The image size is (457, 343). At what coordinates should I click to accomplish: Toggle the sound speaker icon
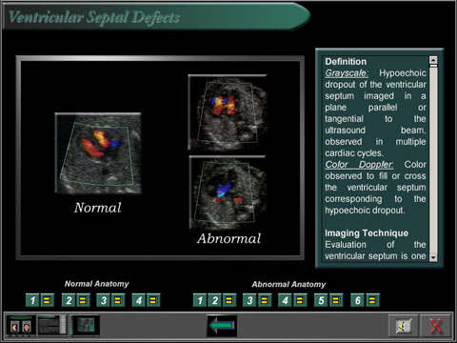(x=403, y=326)
